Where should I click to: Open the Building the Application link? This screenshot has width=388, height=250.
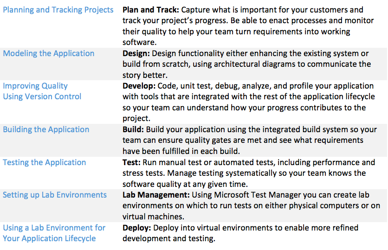46,129
